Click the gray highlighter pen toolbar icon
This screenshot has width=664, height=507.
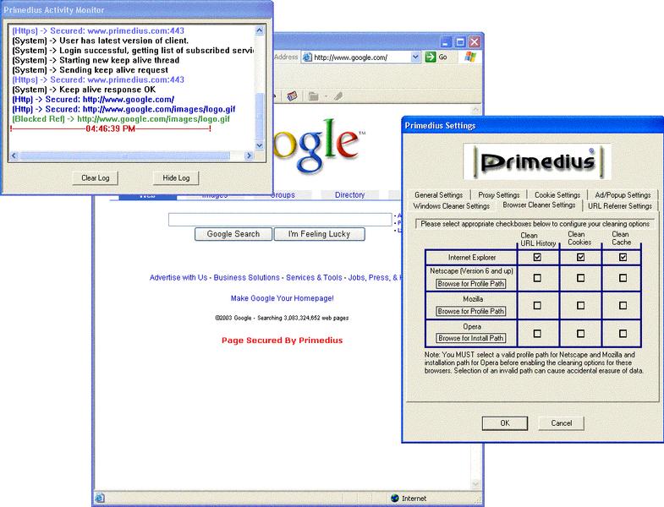338,96
